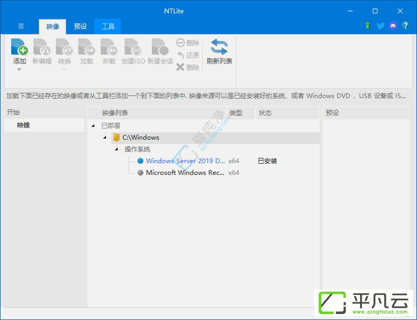The width and height of the screenshot is (417, 320).
Task: Switch to the 工具 tab
Action: [108, 26]
